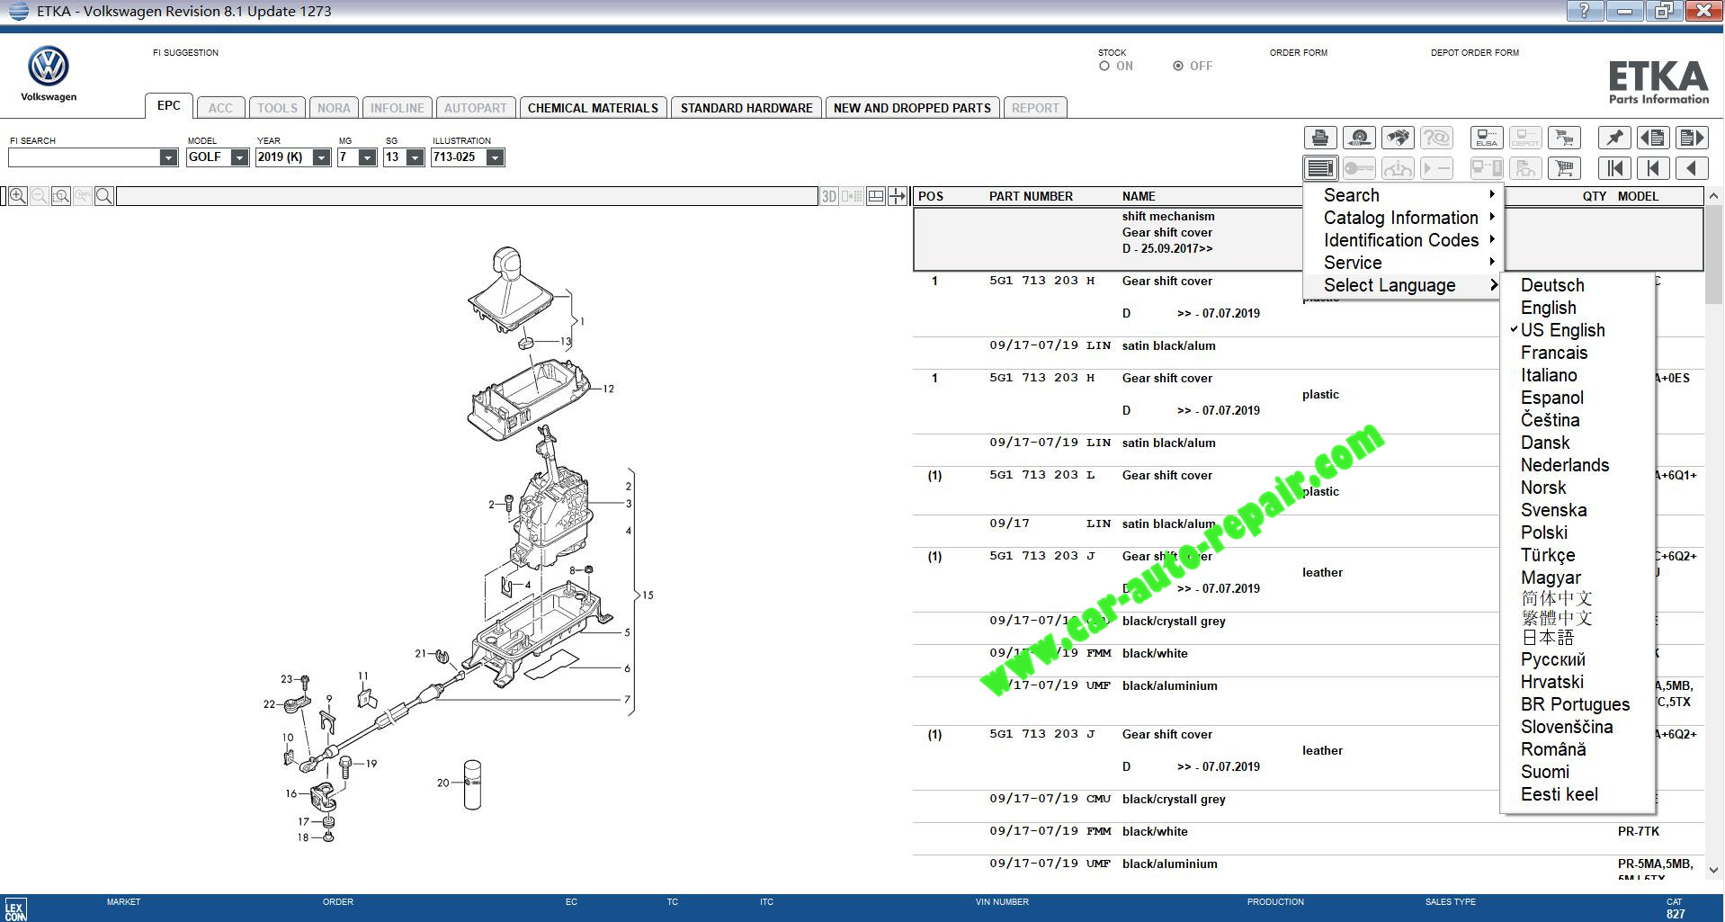Click the LEXCON icon in status bar
Viewport: 1725px width, 922px height.
pos(14,910)
